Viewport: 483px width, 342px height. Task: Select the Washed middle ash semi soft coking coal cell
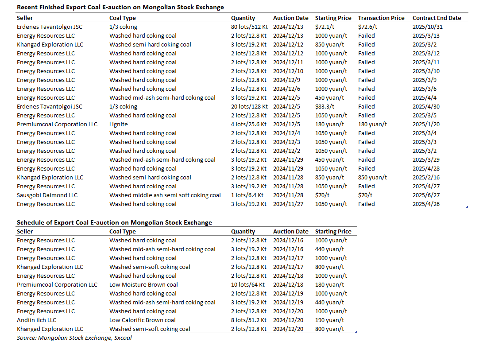coord(165,195)
